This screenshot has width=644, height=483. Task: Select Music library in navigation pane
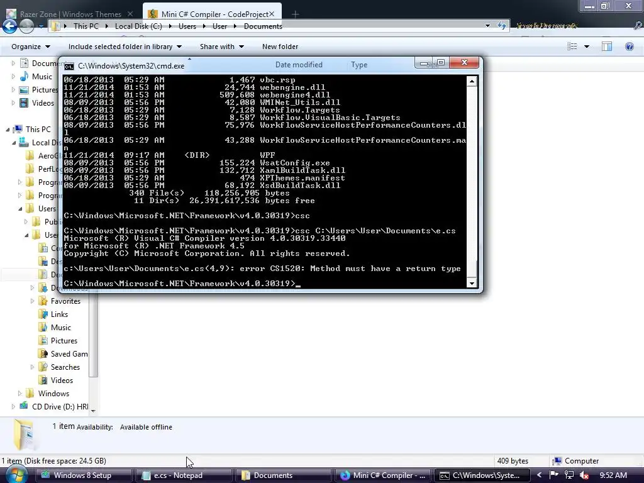(42, 76)
